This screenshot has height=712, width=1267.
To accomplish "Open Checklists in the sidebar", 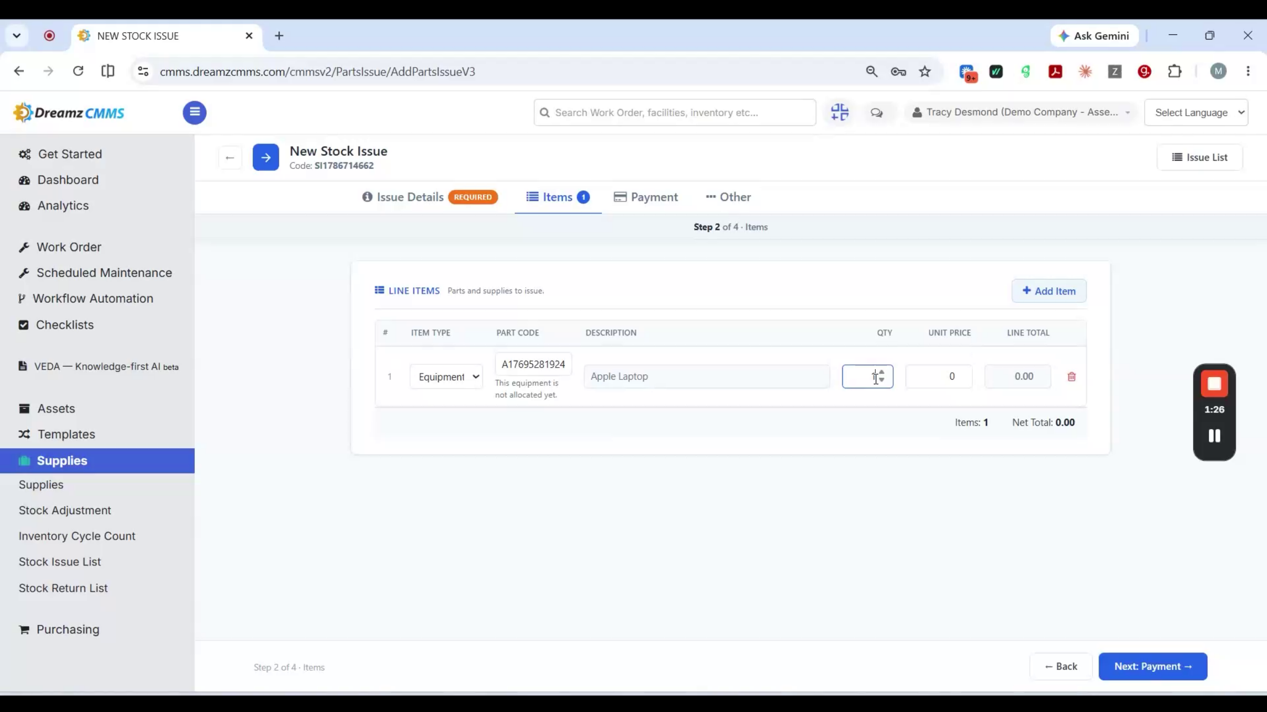I will point(56,325).
